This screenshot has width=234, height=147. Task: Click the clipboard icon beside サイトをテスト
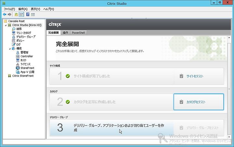(181, 76)
